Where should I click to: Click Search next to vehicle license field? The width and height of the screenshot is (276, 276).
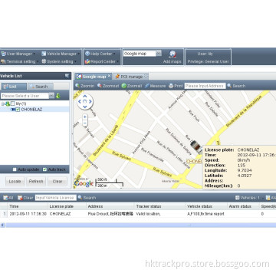87,198
